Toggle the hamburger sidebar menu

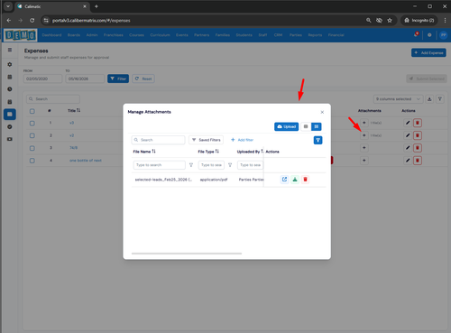[x=10, y=50]
